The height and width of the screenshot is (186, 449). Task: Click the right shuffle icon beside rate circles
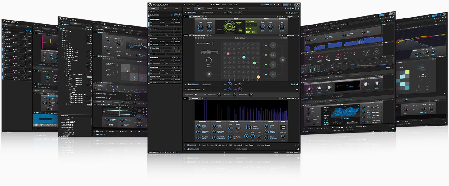[x=282, y=60]
